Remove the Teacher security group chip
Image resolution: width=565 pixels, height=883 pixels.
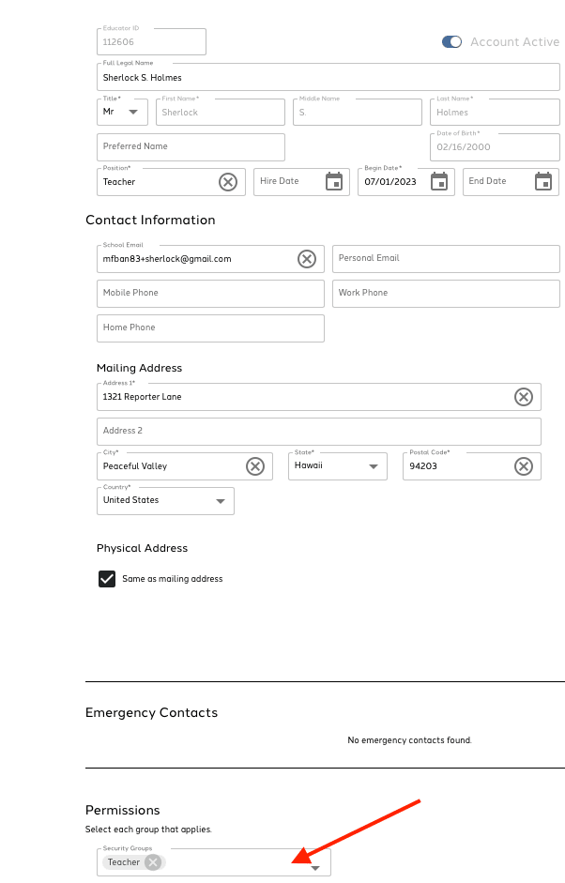point(153,862)
